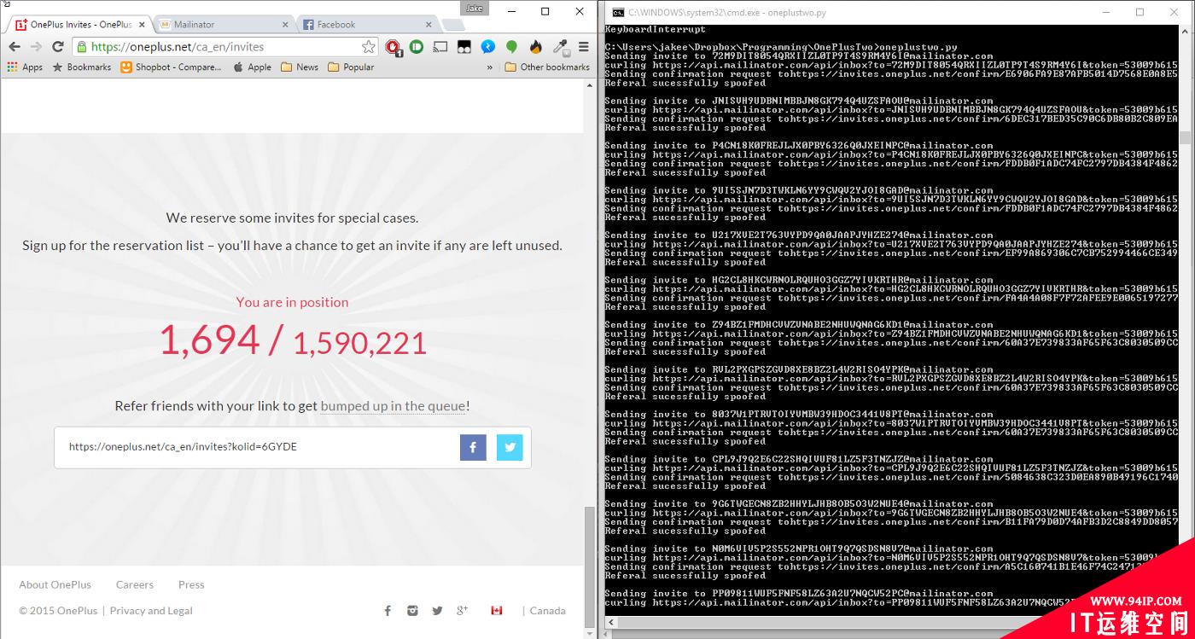Click the browser back arrow
This screenshot has width=1195, height=639.
click(14, 47)
